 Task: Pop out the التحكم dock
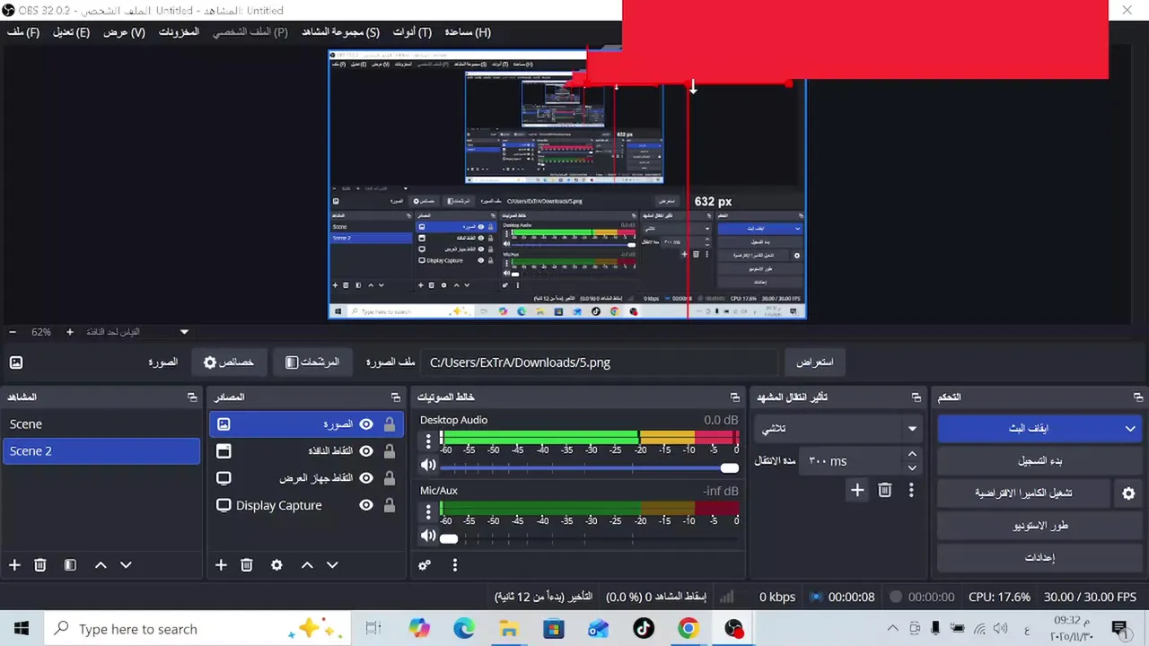pyautogui.click(x=1138, y=397)
